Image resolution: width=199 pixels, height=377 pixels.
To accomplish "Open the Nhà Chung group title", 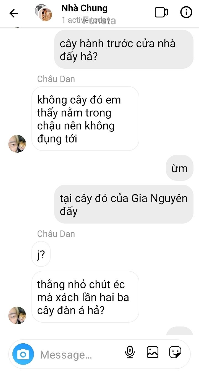I will [x=84, y=8].
